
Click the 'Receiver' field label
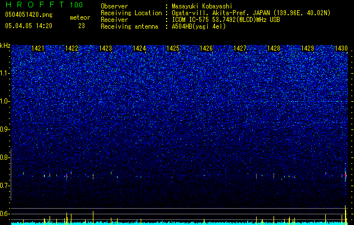click(x=114, y=20)
